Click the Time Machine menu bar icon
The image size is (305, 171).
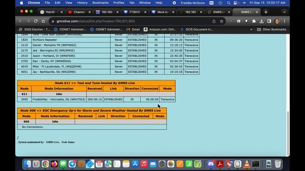coord(220,3)
